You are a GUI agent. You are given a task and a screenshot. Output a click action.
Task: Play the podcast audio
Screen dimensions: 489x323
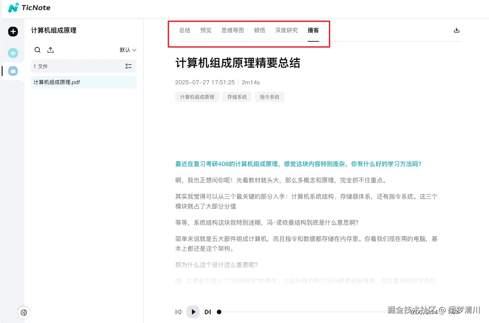pos(193,312)
